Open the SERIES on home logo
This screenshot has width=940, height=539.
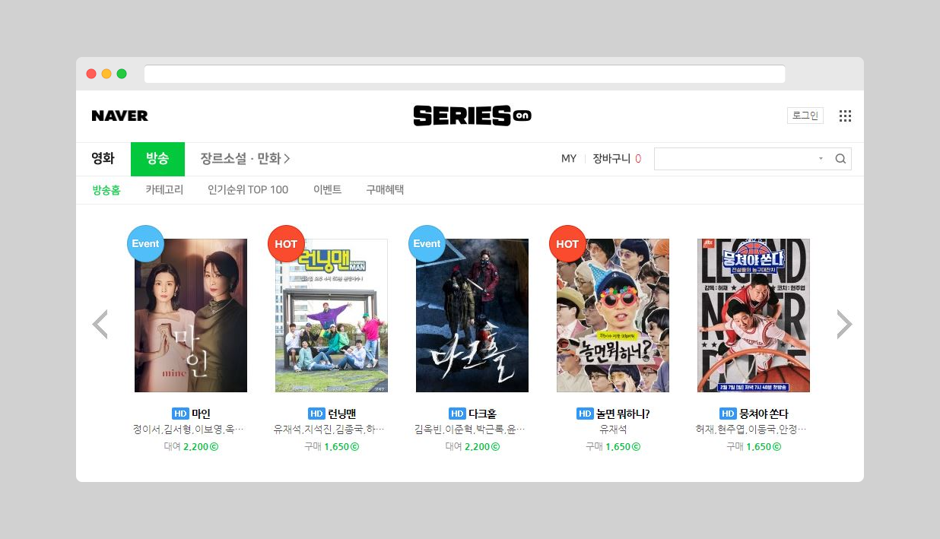point(472,116)
